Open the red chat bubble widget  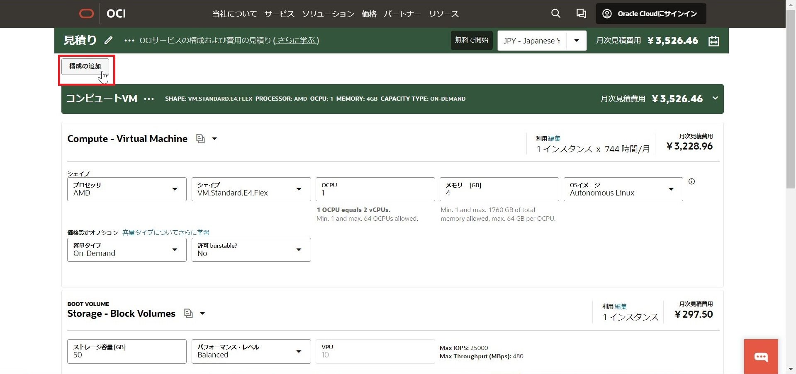(761, 357)
